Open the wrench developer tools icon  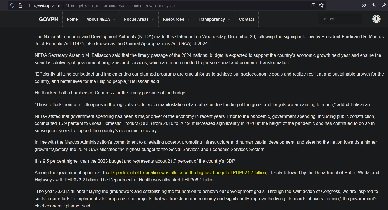384,5
